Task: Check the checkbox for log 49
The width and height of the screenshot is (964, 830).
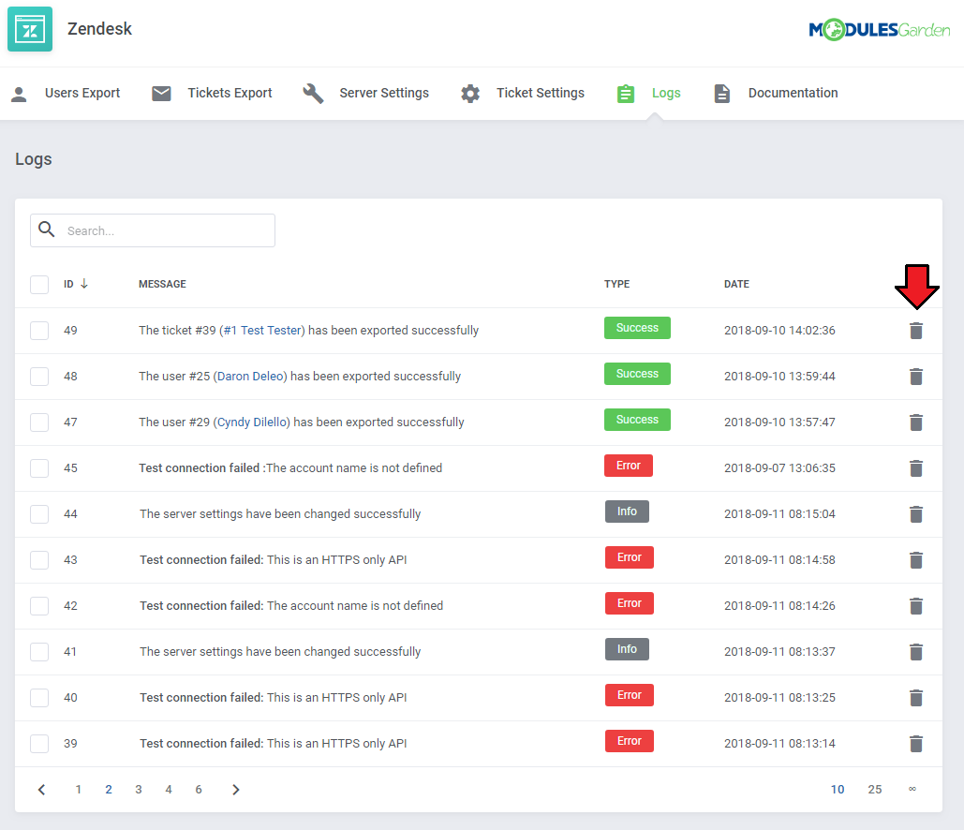Action: click(39, 330)
